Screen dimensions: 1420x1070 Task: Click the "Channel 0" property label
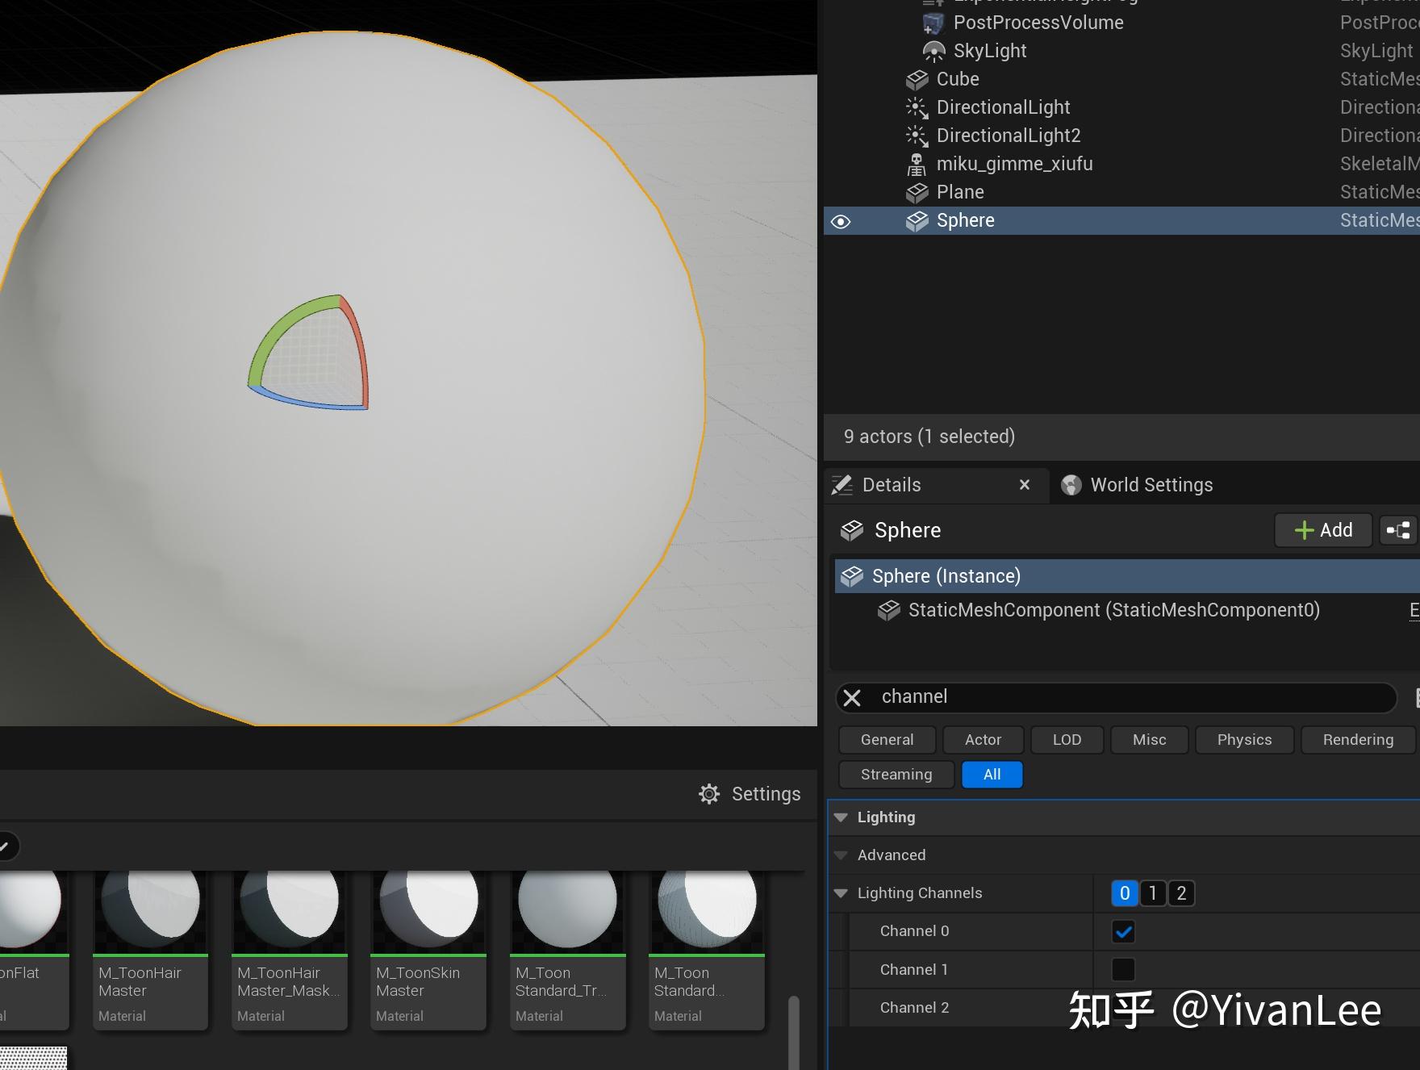[x=914, y=931]
